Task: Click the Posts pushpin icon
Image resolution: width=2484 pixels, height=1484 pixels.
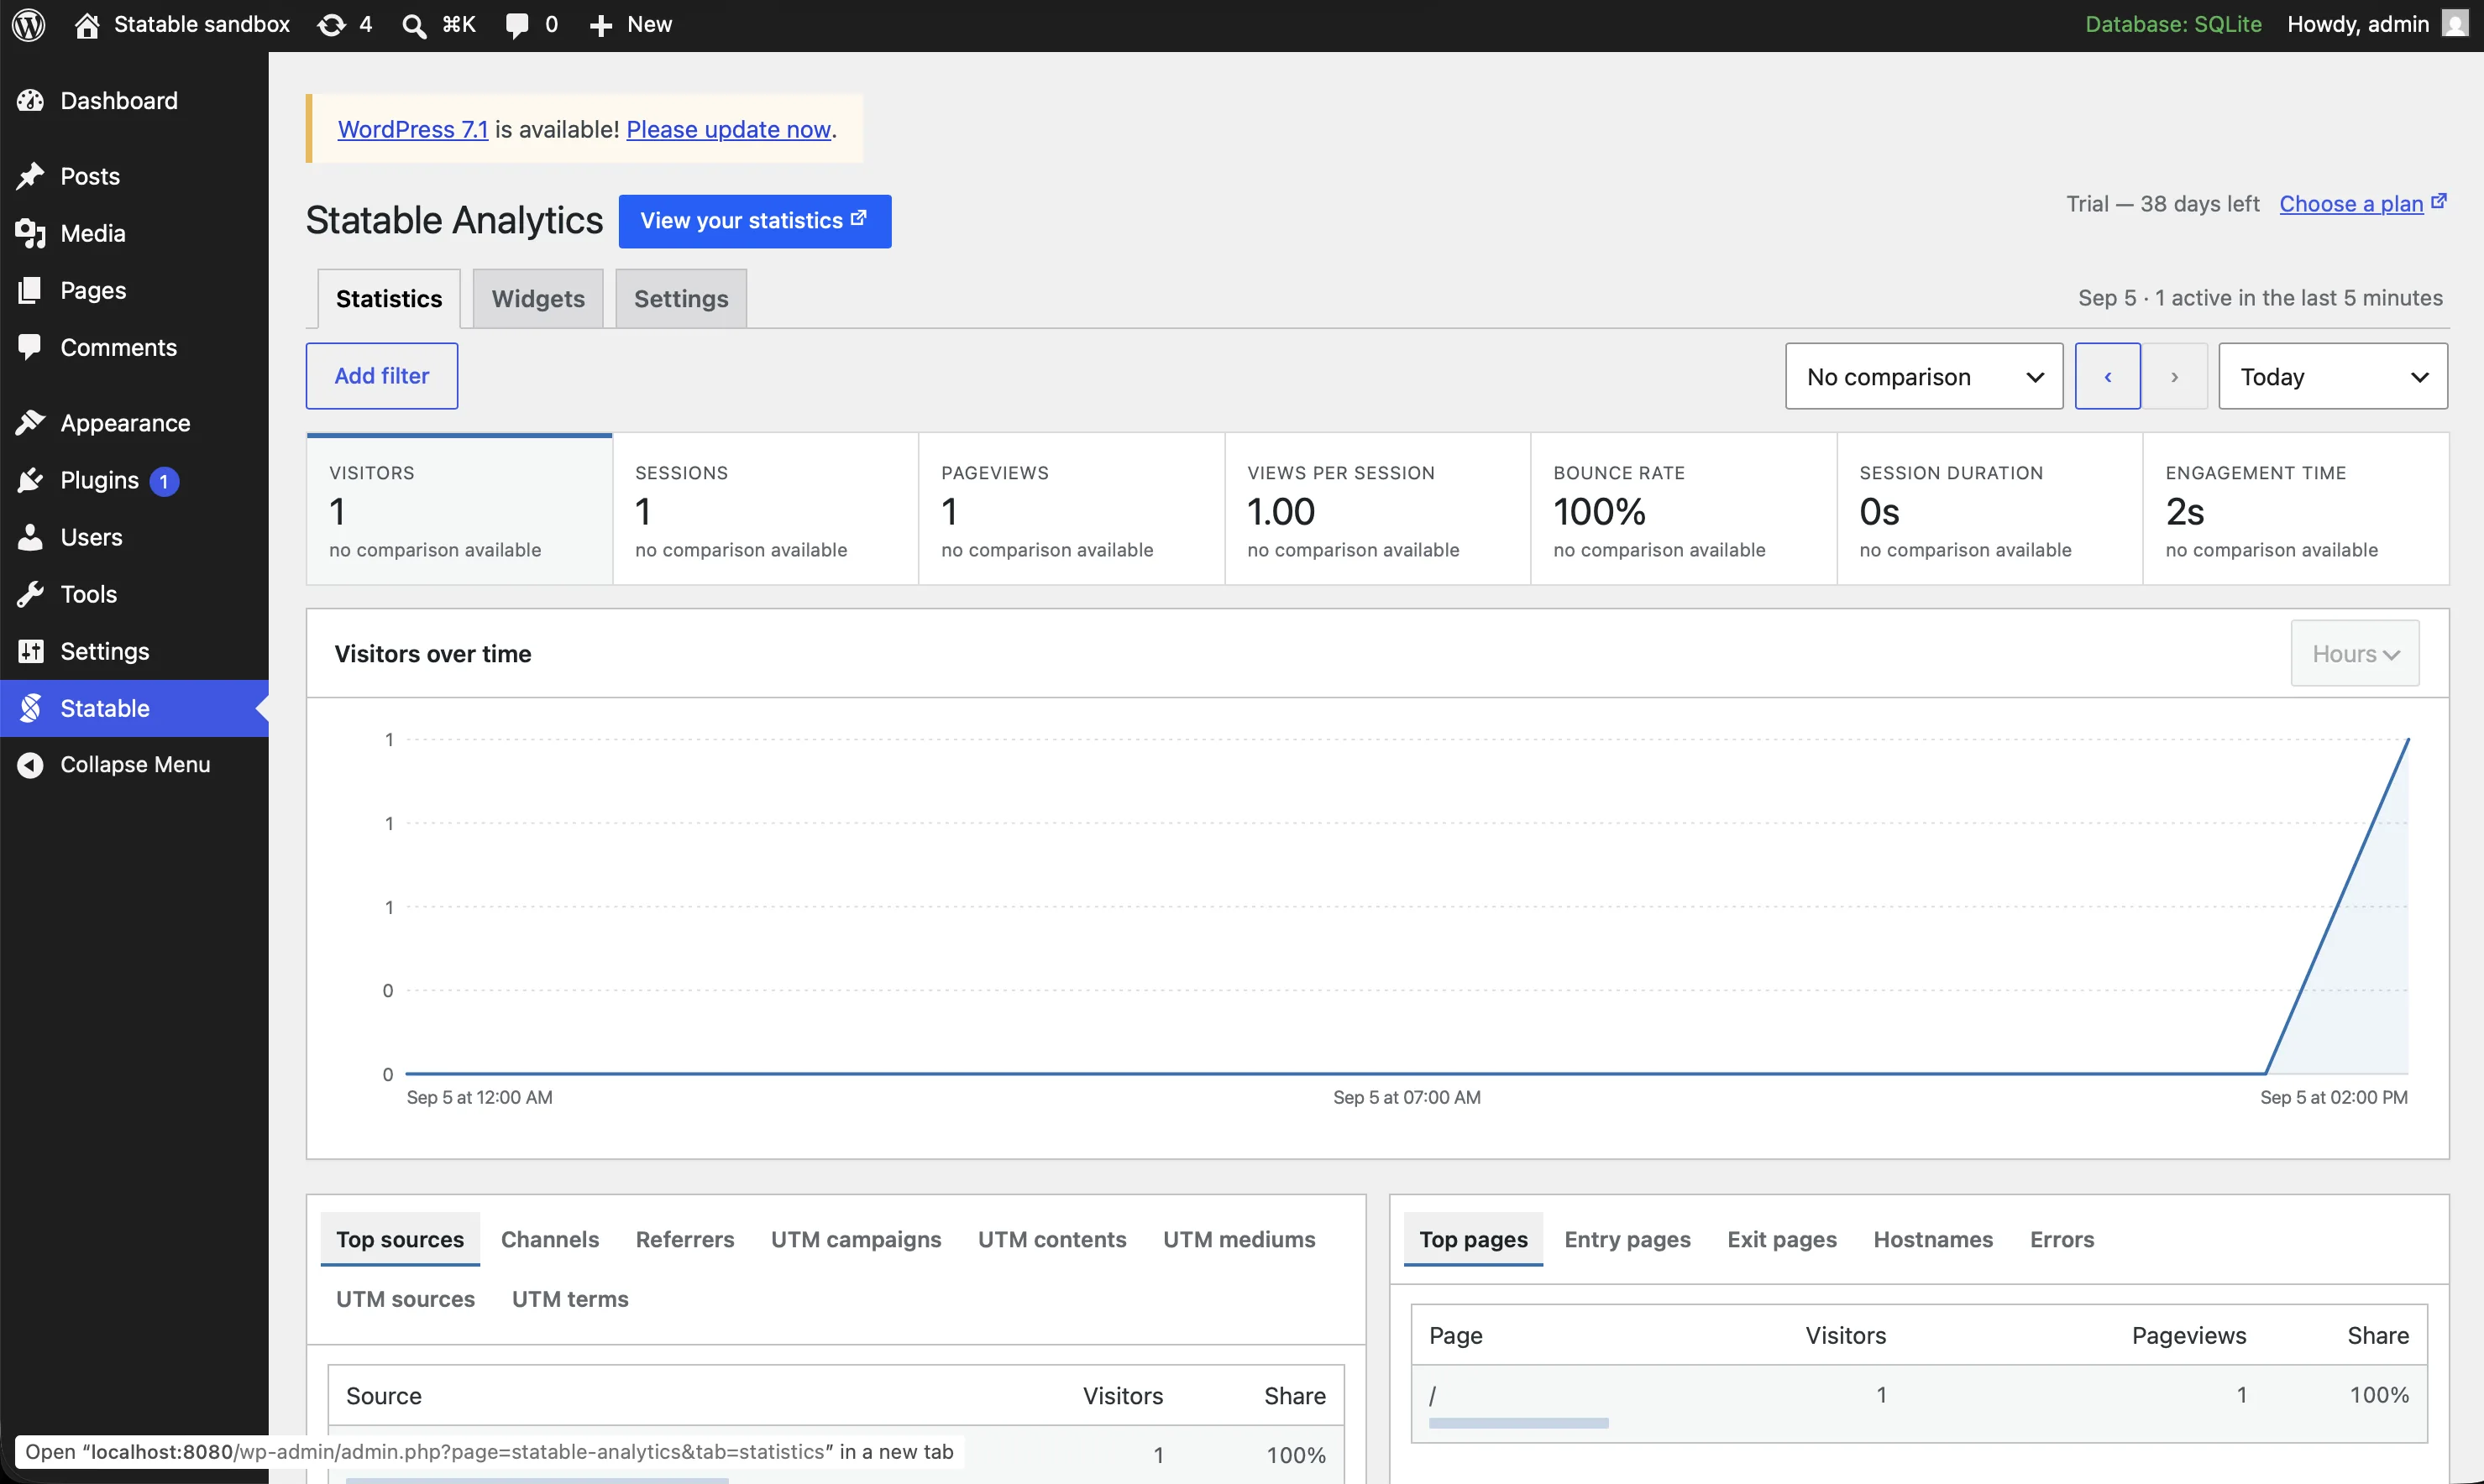Action: (30, 176)
